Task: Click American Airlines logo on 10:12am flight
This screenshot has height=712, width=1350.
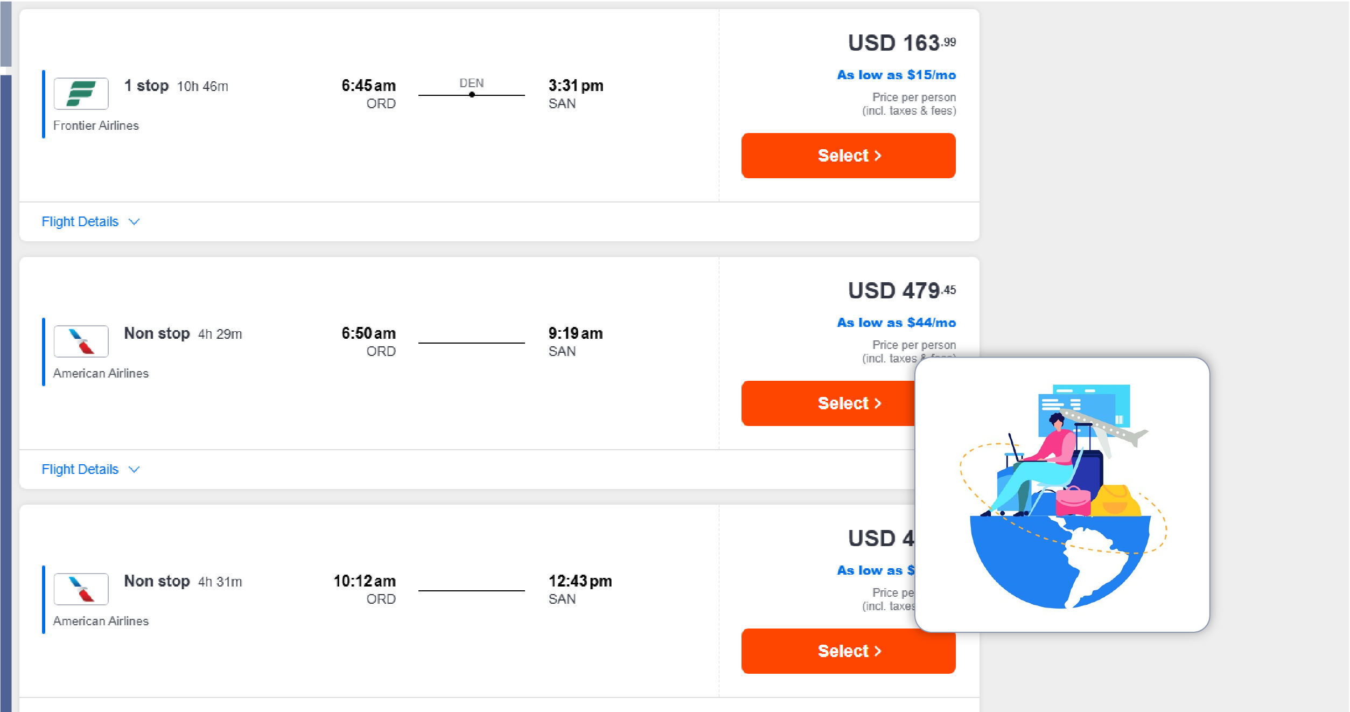Action: pos(81,589)
